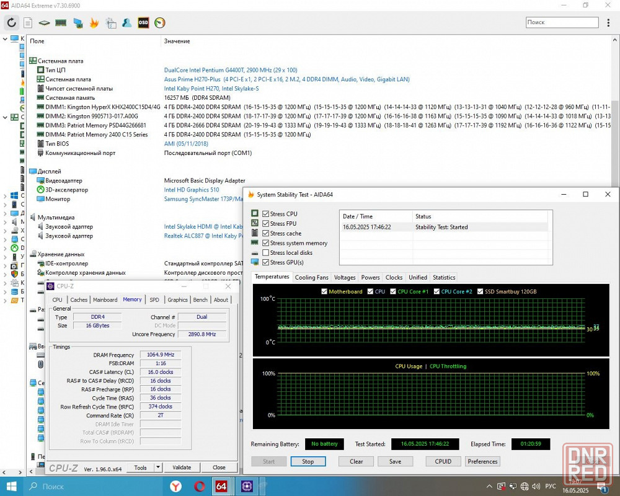Open SPD tab in CPU-Z
This screenshot has height=496, width=620.
point(154,300)
